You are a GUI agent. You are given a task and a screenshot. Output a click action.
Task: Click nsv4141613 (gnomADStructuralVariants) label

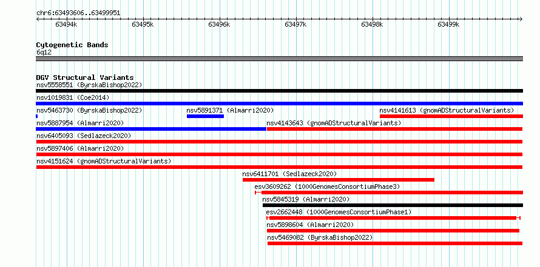(447, 110)
